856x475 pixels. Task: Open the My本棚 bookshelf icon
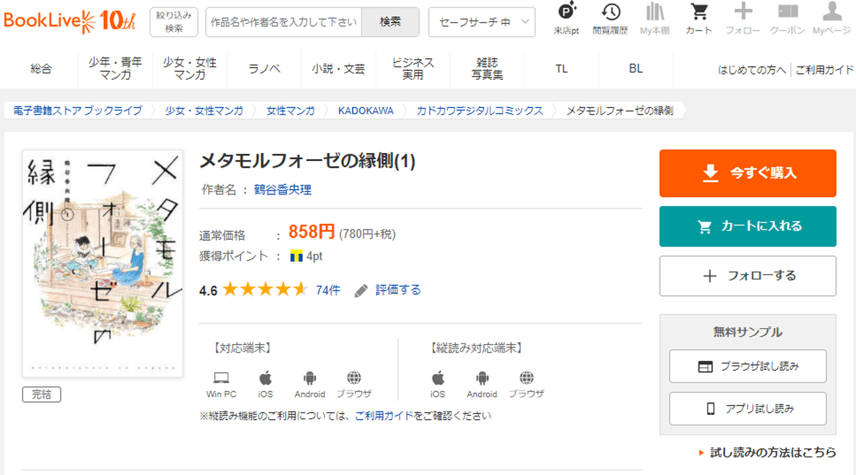(x=655, y=13)
